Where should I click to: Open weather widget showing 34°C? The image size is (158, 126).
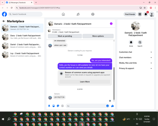click(x=126, y=119)
